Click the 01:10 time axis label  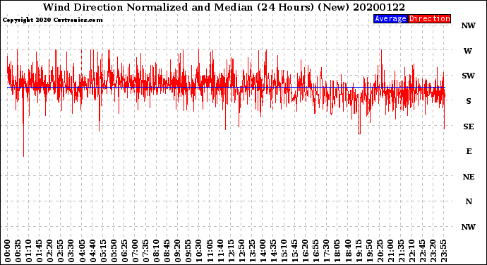(x=28, y=251)
